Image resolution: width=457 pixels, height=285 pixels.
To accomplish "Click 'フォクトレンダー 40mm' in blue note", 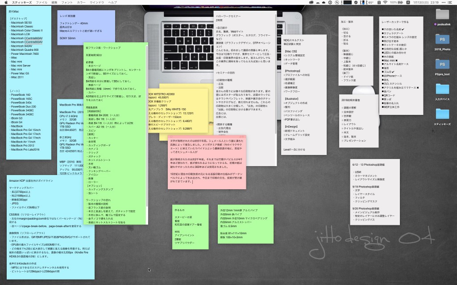I will [x=74, y=23].
